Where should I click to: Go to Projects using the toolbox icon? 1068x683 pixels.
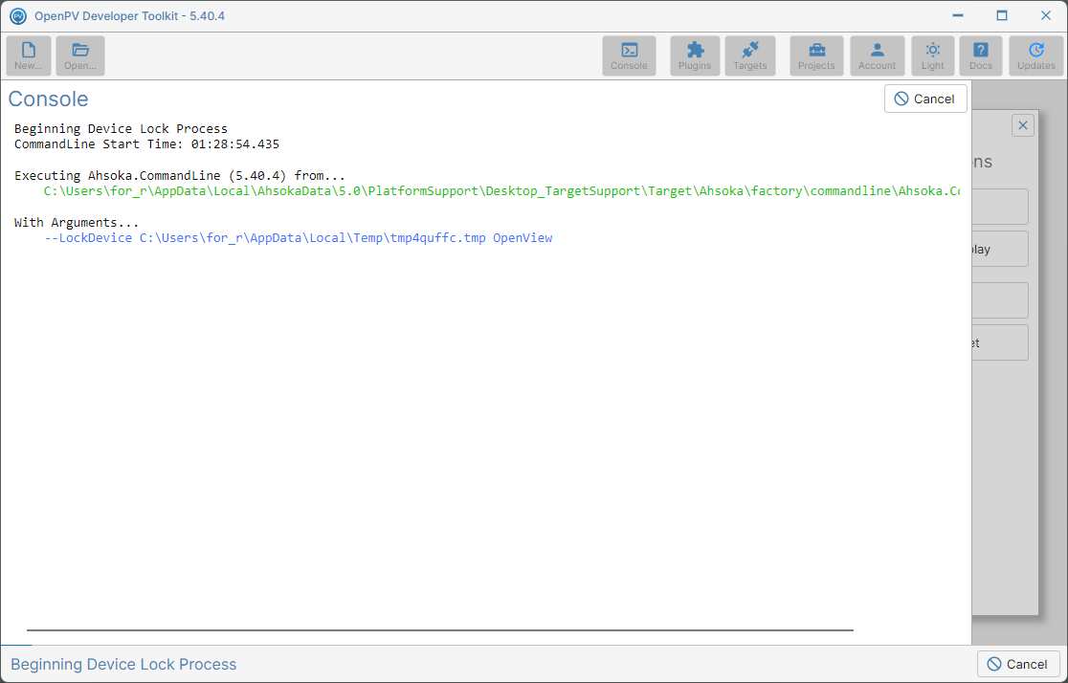tap(816, 55)
